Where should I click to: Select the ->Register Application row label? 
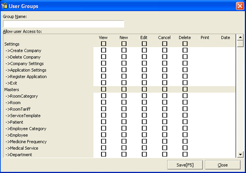[26, 77]
